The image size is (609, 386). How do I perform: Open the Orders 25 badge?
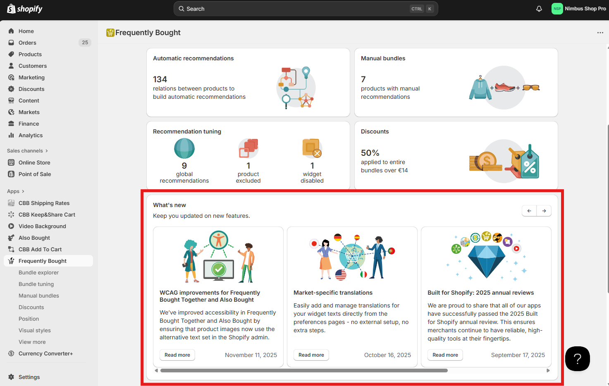click(85, 43)
